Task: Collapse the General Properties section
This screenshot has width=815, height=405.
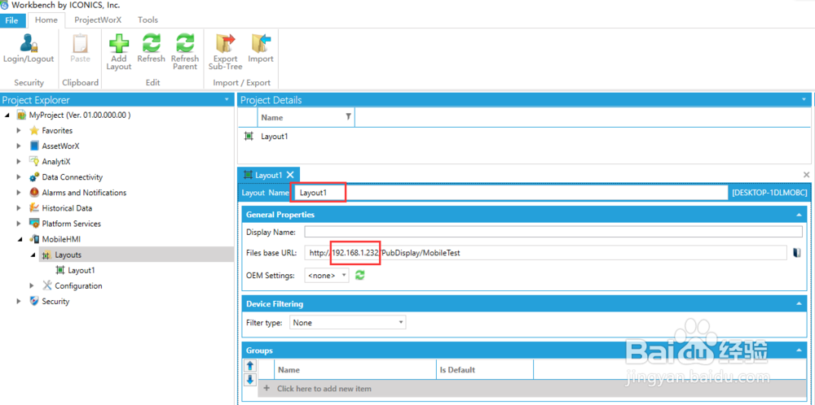Action: (799, 214)
